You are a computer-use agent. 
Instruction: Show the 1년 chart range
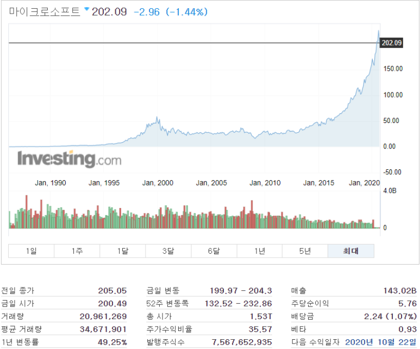(x=260, y=251)
